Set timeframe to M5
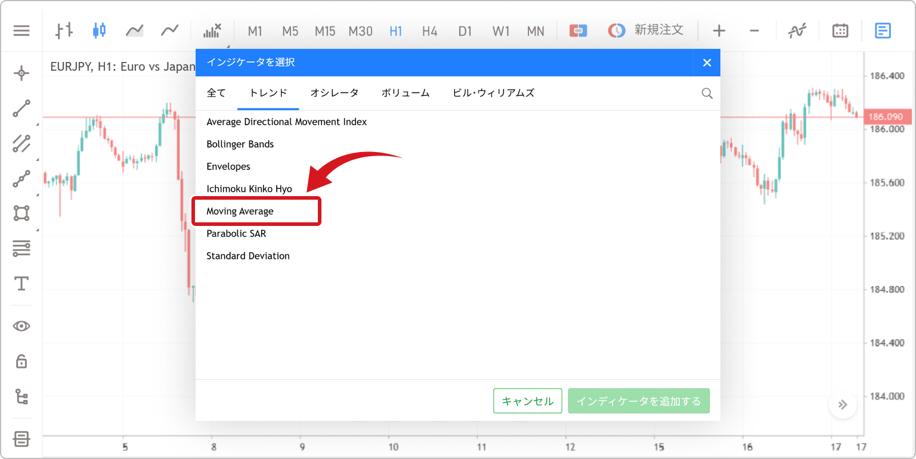 click(x=290, y=31)
